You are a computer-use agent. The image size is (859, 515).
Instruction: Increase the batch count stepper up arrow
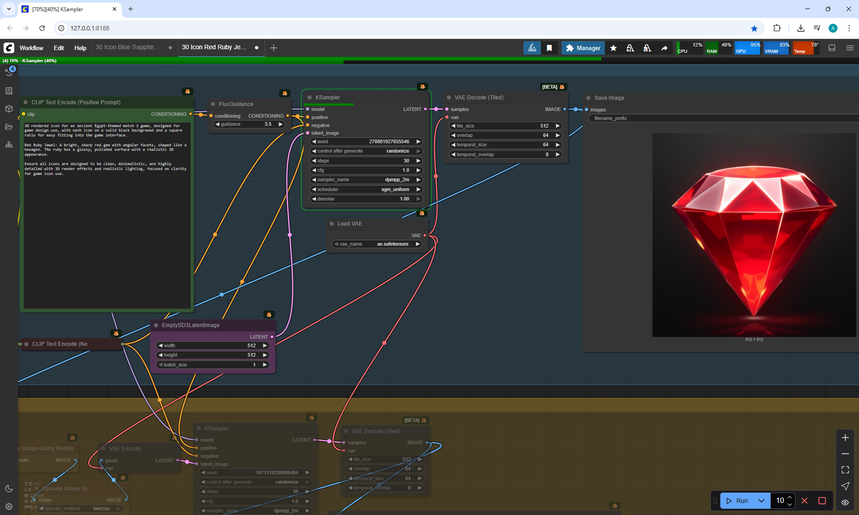790,498
